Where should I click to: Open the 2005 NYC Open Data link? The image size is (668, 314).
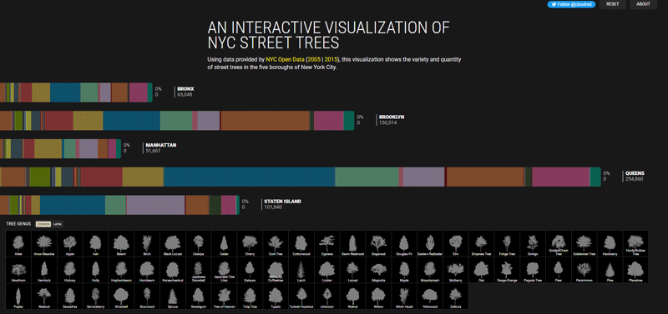pyautogui.click(x=316, y=59)
